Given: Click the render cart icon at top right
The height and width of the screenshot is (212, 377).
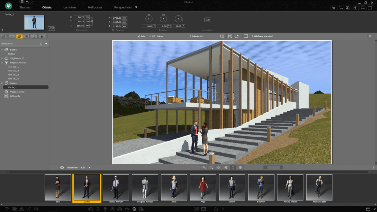Looking at the screenshot, I should 333,7.
